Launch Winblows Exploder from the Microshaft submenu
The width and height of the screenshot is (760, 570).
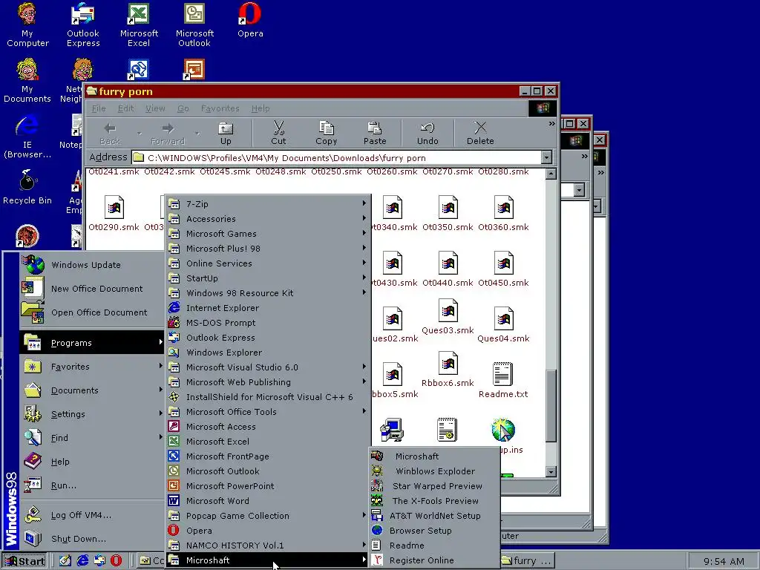434,471
